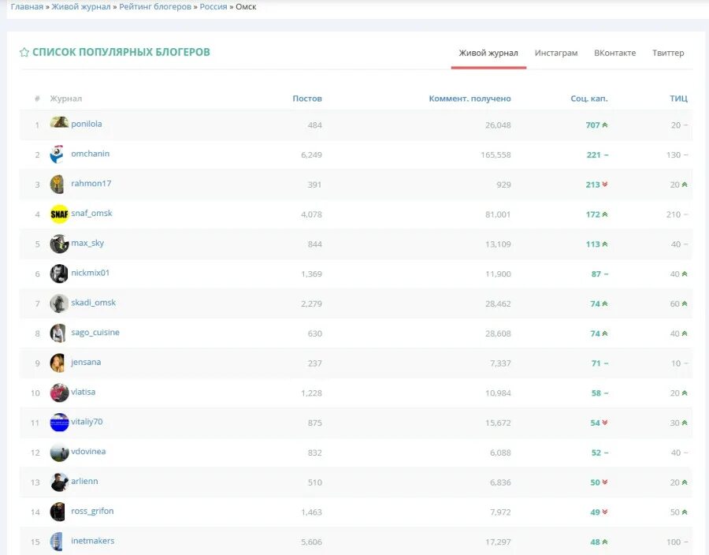Open ross_grifon's journal link

[93, 511]
